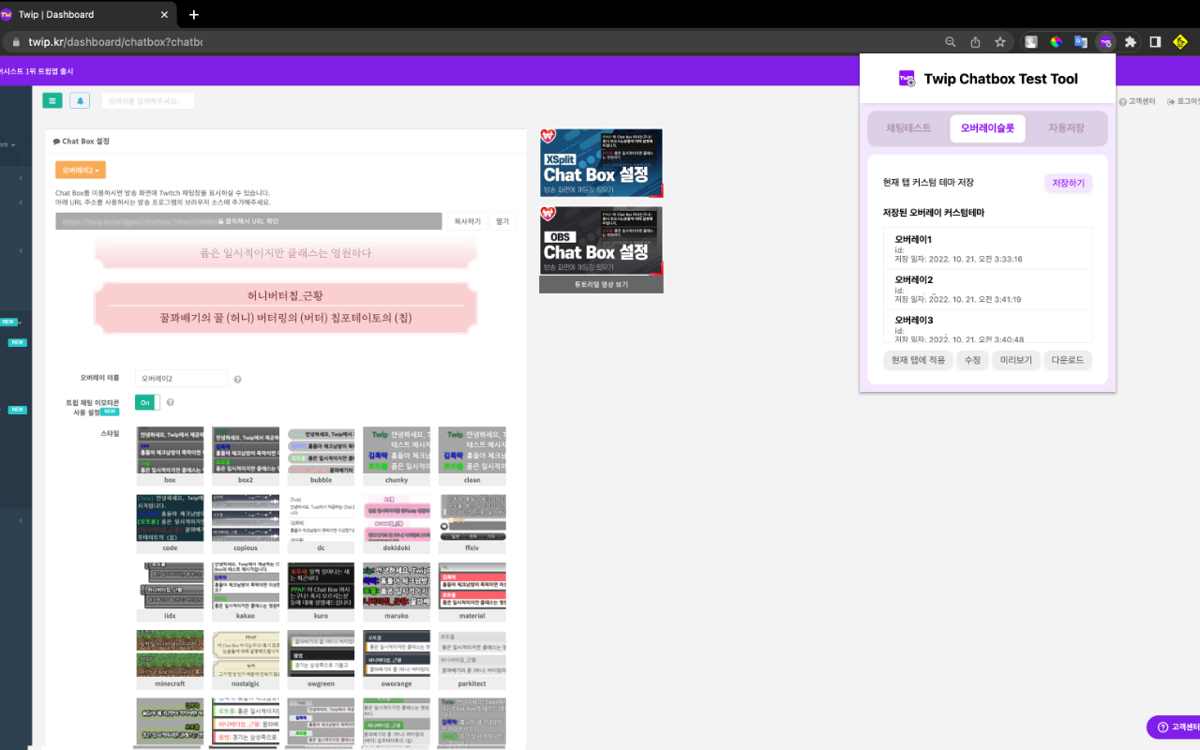This screenshot has height=750, width=1200.
Task: Click the 미리보기 preview button
Action: click(1015, 360)
